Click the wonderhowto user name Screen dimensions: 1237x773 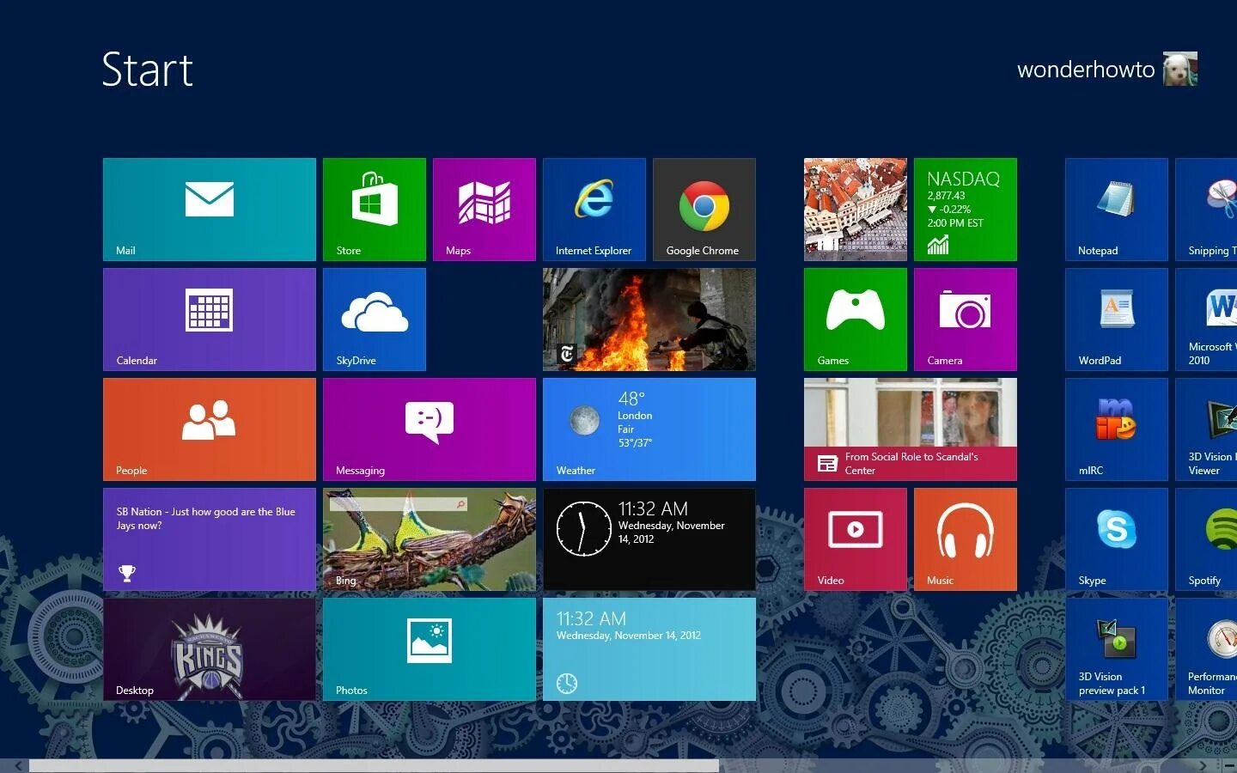coord(1086,70)
